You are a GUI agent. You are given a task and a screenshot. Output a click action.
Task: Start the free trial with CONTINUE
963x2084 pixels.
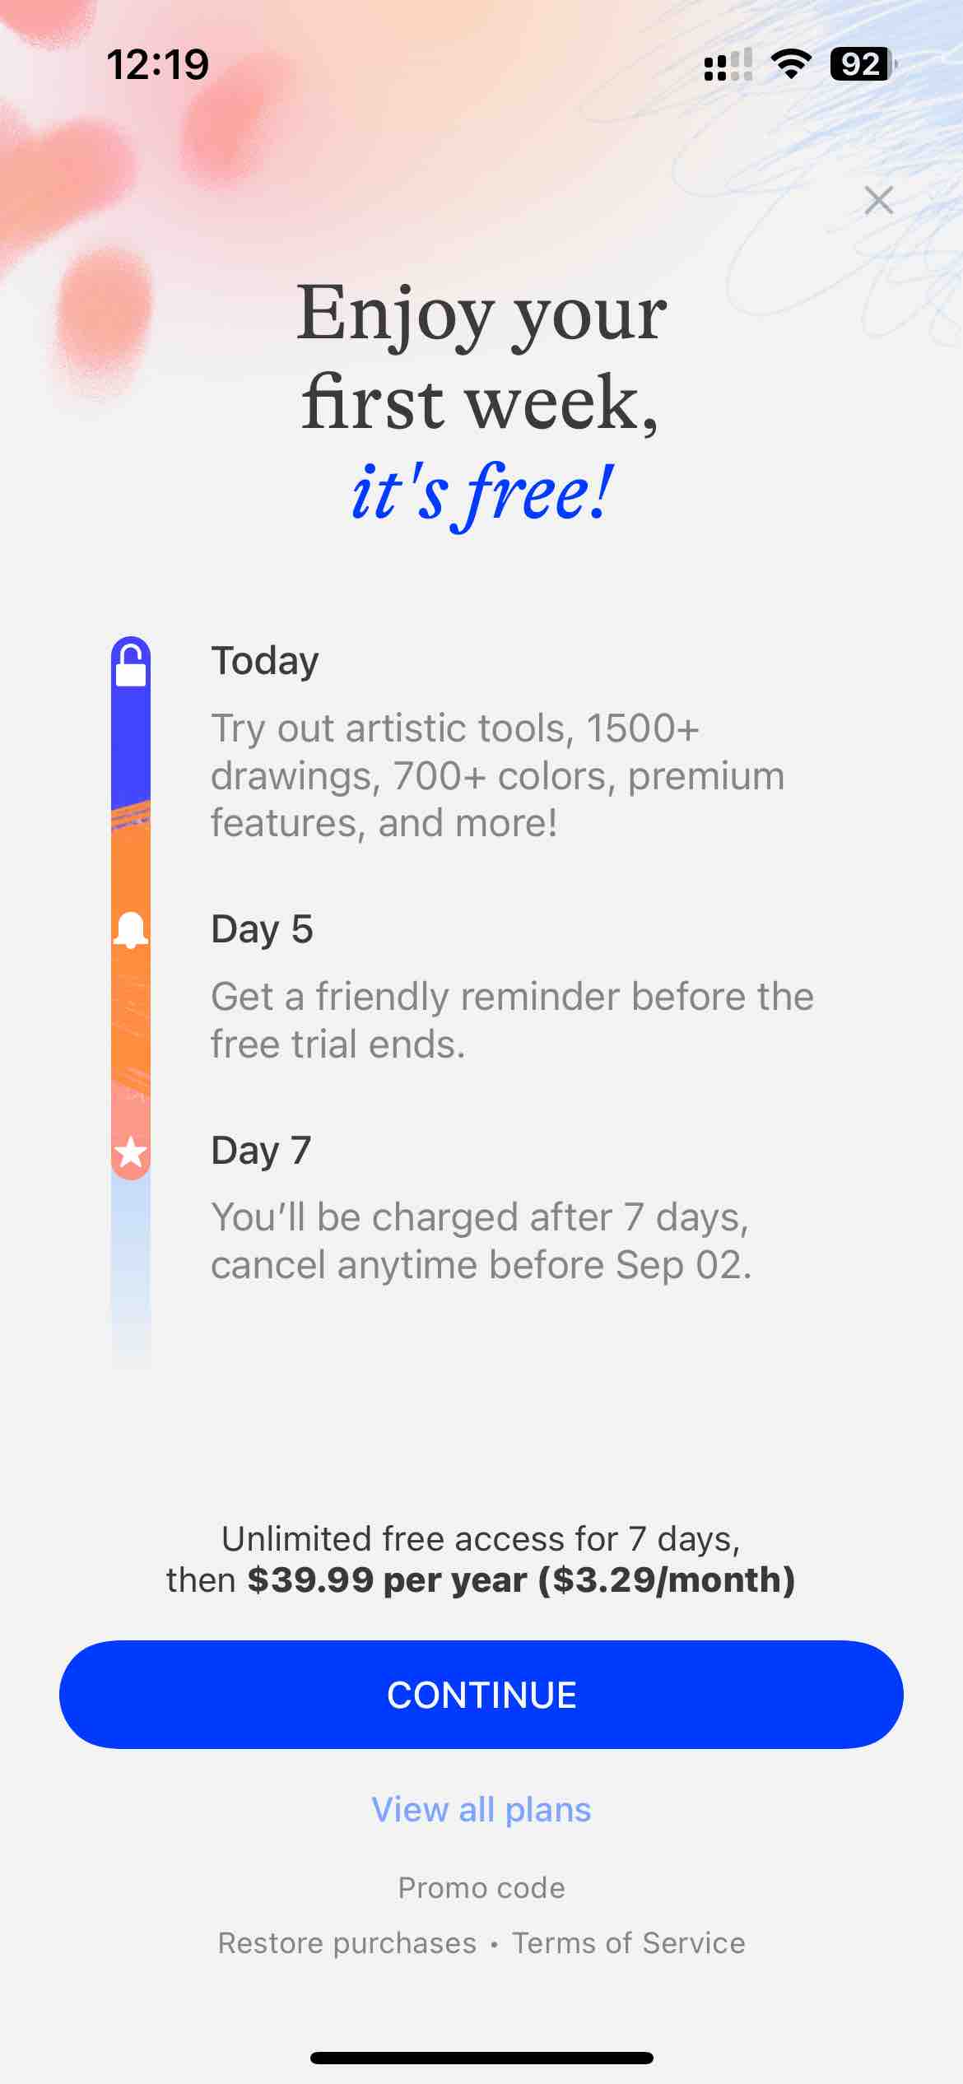tap(481, 1695)
